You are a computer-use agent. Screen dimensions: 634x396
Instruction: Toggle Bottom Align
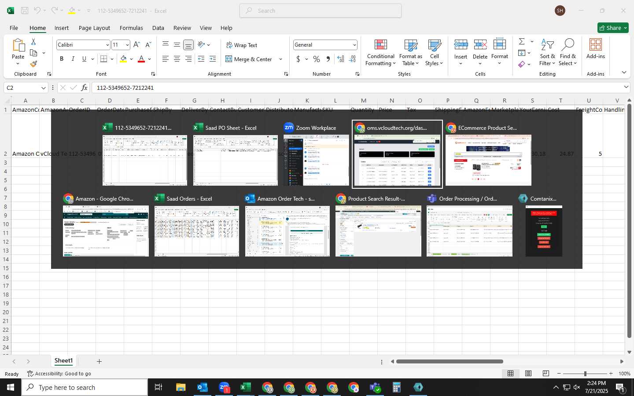188,45
